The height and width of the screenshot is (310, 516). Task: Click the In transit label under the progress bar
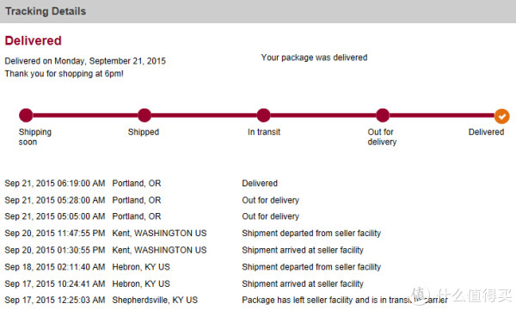264,132
